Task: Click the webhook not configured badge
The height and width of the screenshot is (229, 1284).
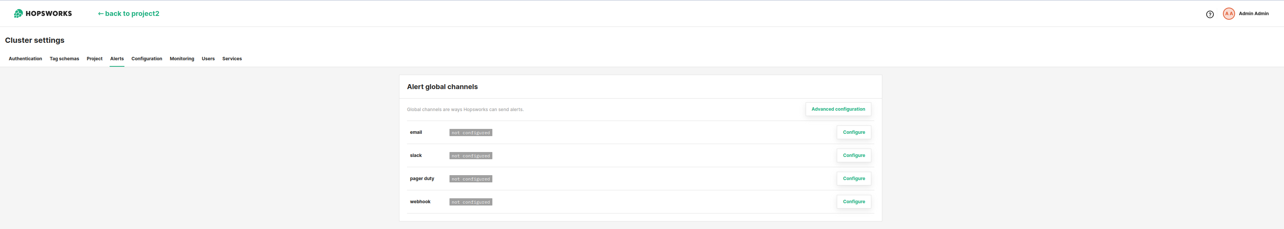Action: tap(470, 202)
